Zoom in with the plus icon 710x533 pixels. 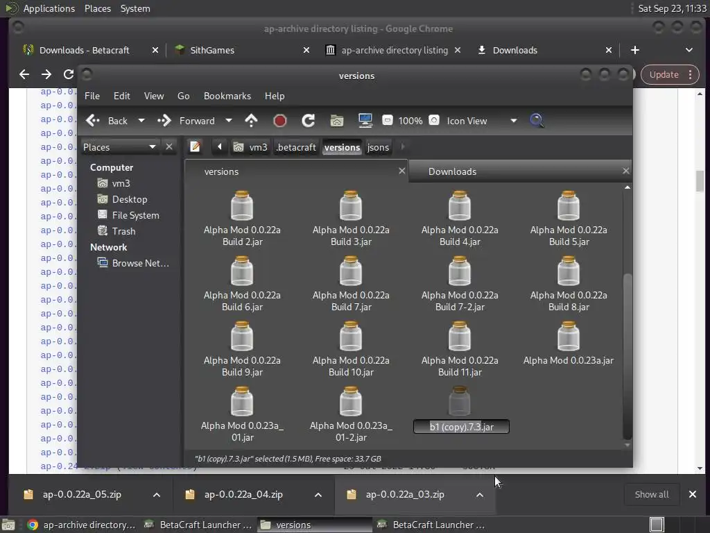(434, 121)
